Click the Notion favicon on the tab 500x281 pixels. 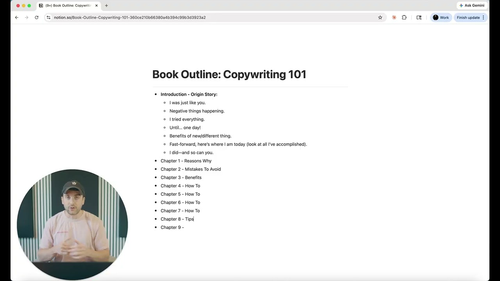pyautogui.click(x=41, y=5)
